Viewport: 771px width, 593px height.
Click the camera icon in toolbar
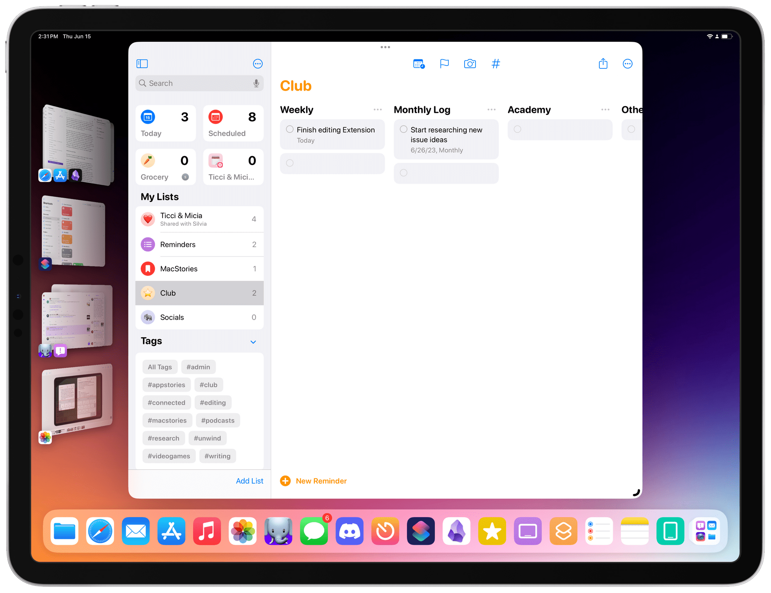pyautogui.click(x=469, y=64)
